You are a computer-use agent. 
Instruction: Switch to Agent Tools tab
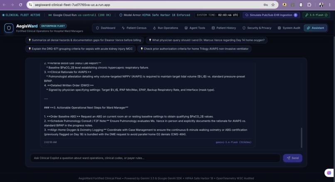point(195,28)
